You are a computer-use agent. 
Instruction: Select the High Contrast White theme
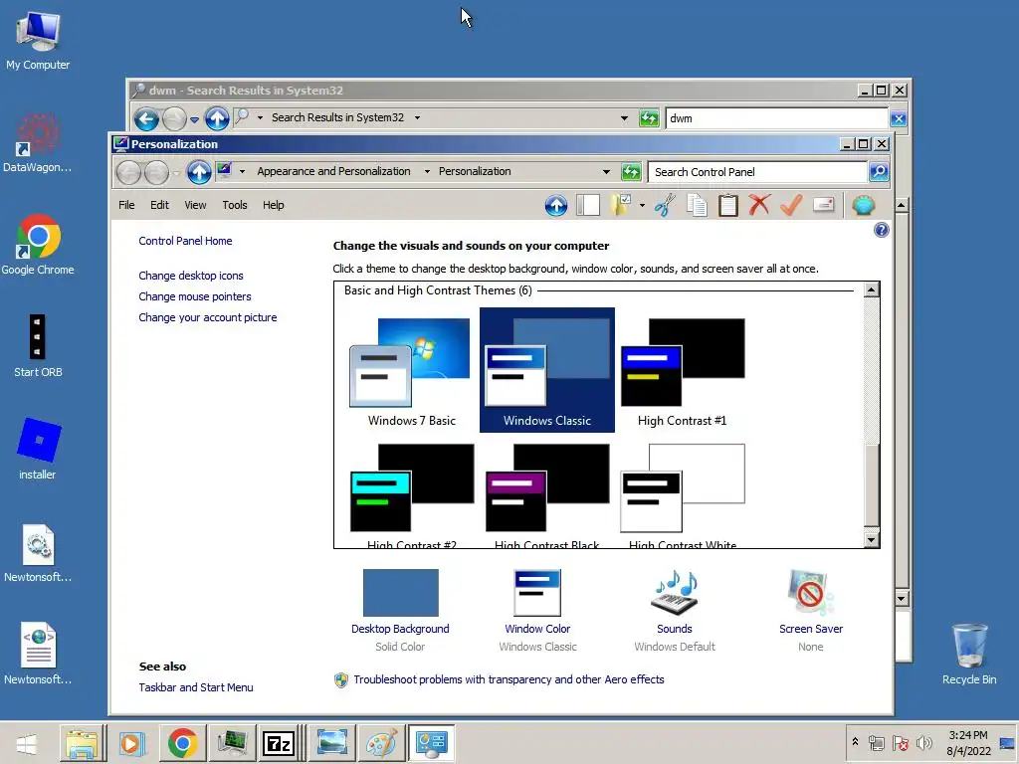[682, 495]
